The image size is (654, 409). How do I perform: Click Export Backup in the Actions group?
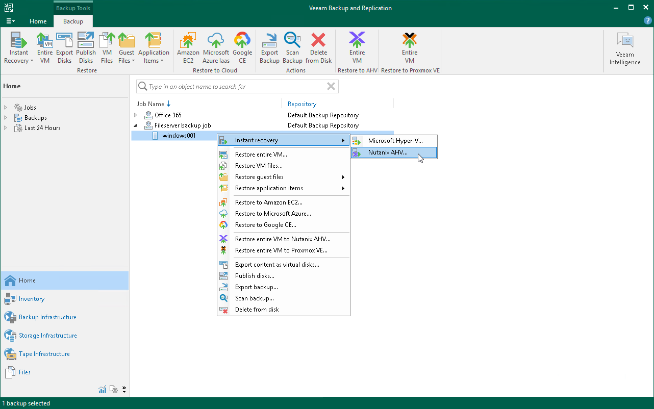click(269, 48)
